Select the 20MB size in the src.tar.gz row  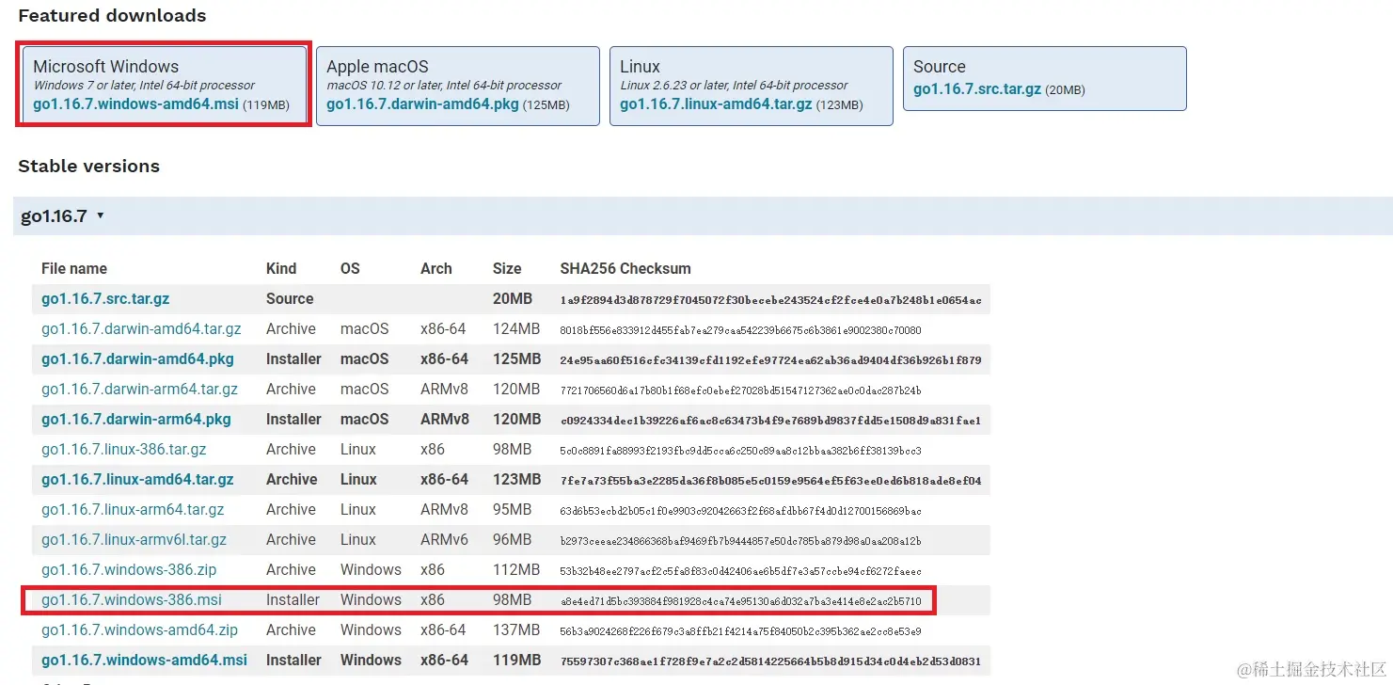(513, 298)
